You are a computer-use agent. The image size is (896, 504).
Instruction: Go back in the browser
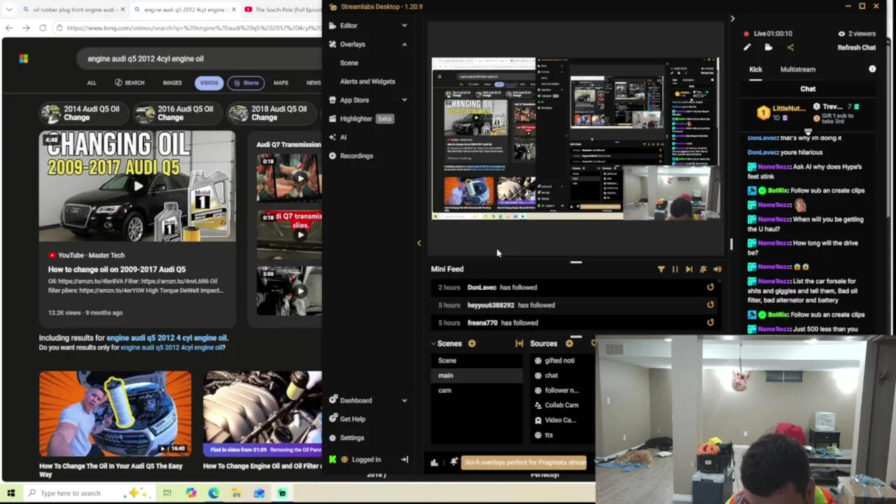pyautogui.click(x=9, y=28)
